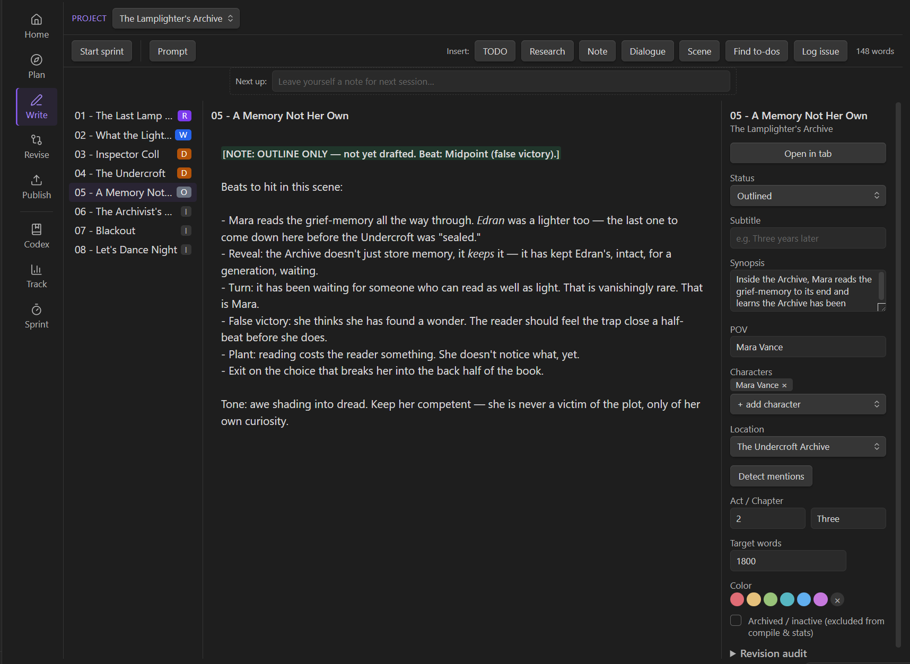The height and width of the screenshot is (664, 910).
Task: Select scene 03 - Inspector Coll
Action: (133, 154)
